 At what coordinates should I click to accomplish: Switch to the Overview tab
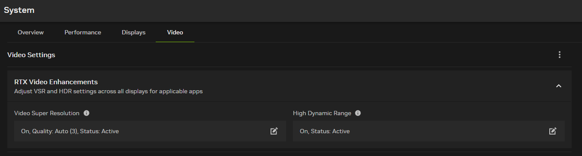[x=31, y=32]
